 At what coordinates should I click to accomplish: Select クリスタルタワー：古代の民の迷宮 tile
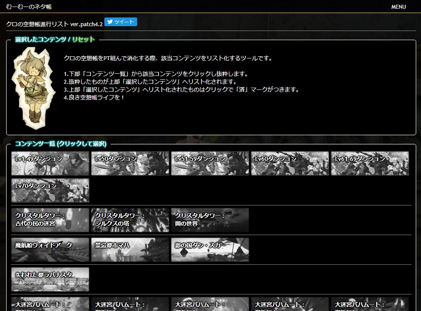click(x=50, y=220)
